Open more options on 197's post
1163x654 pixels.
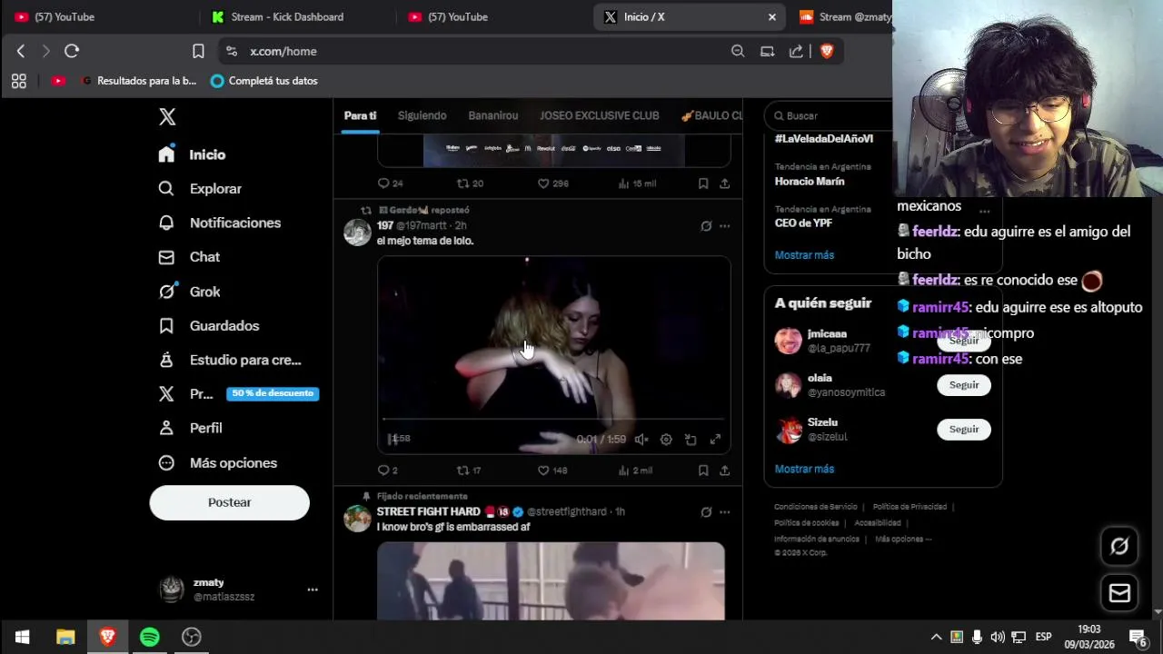click(x=724, y=226)
